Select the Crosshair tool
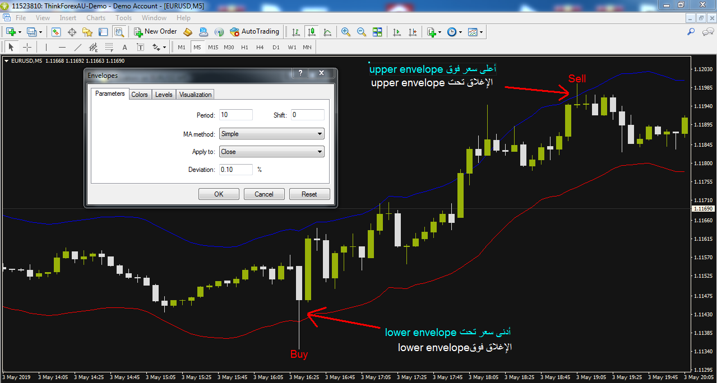The width and height of the screenshot is (717, 383). 27,47
